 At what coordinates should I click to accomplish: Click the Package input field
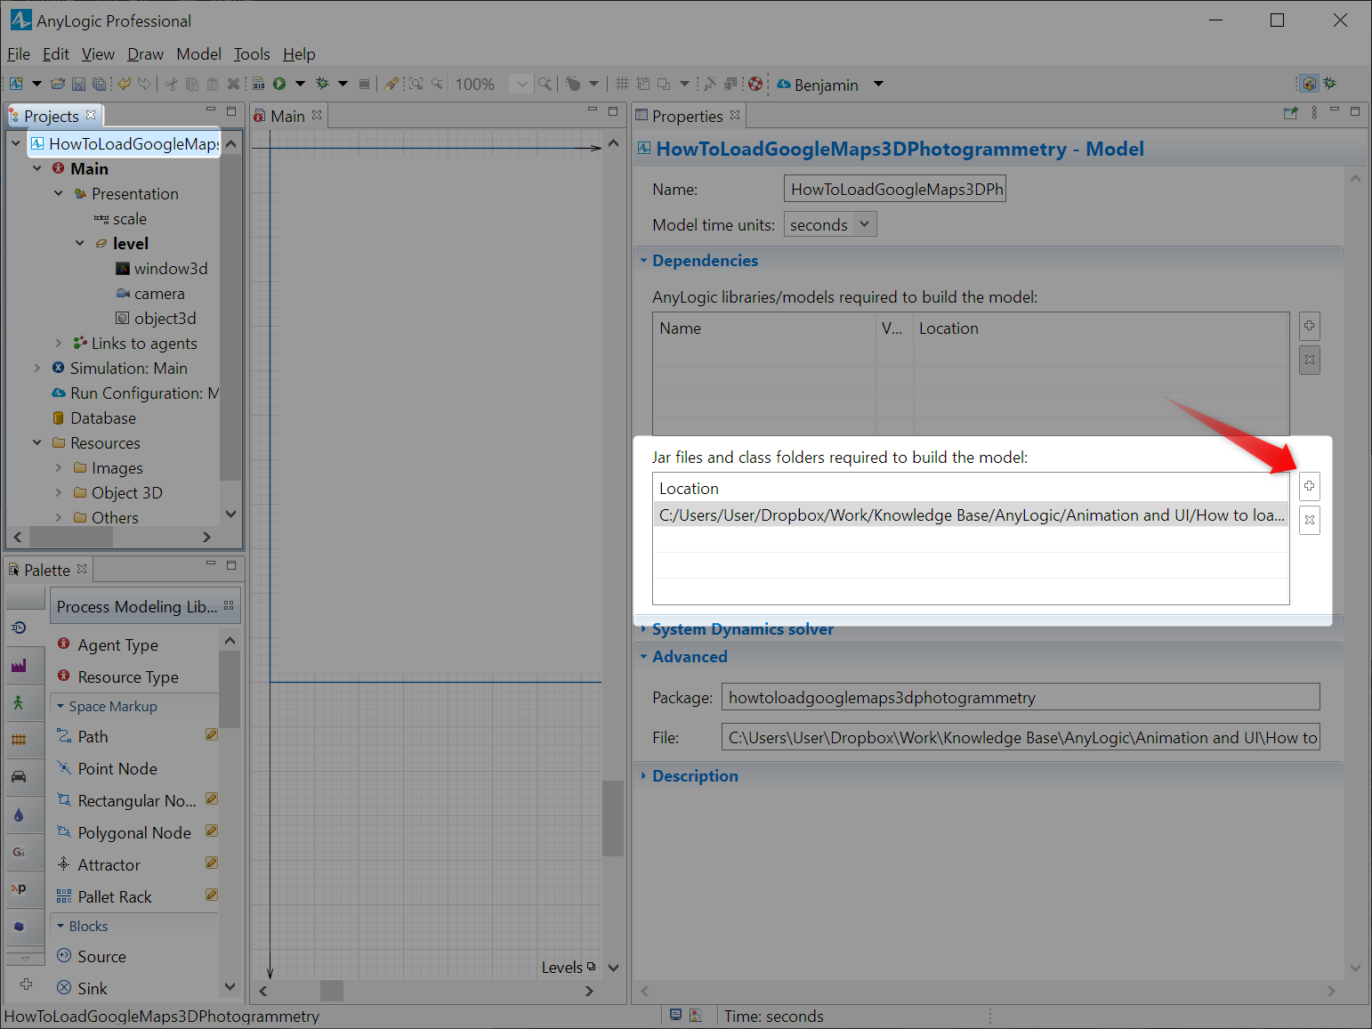[1021, 697]
